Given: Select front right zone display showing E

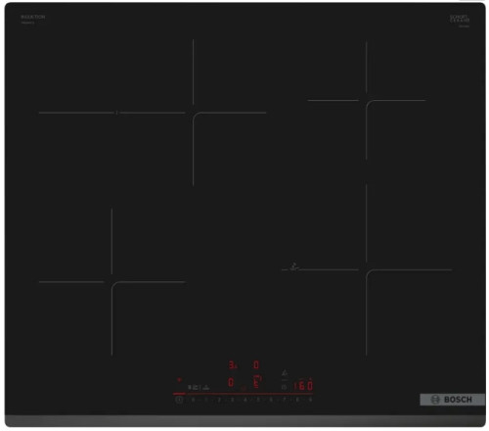Looking at the screenshot, I should pos(257,381).
